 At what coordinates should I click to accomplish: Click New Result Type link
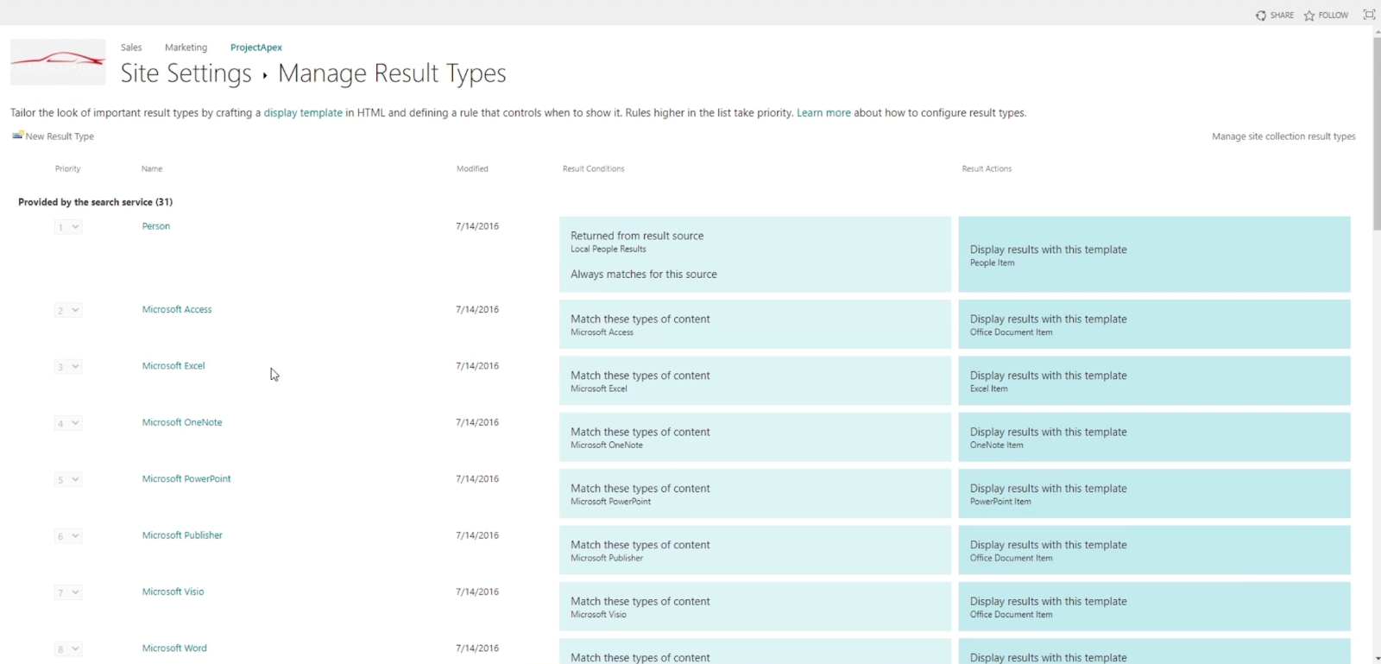(x=60, y=136)
